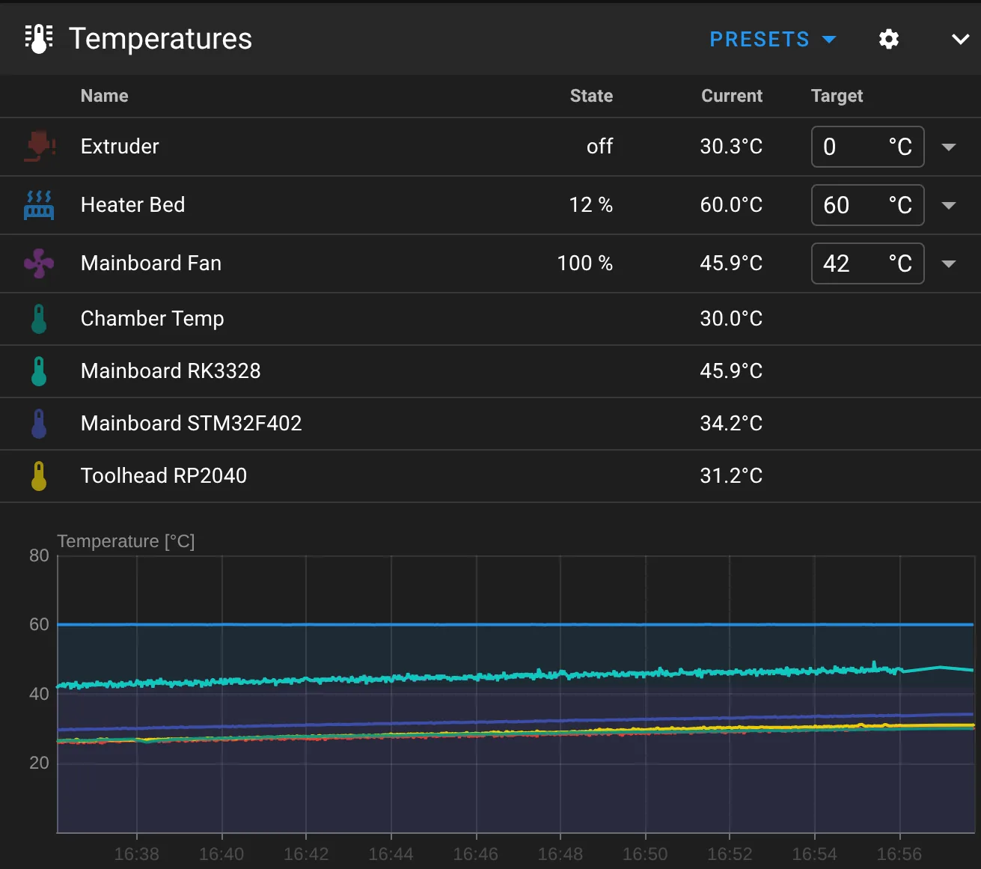Open the Heater Bed target dropdown

click(949, 205)
